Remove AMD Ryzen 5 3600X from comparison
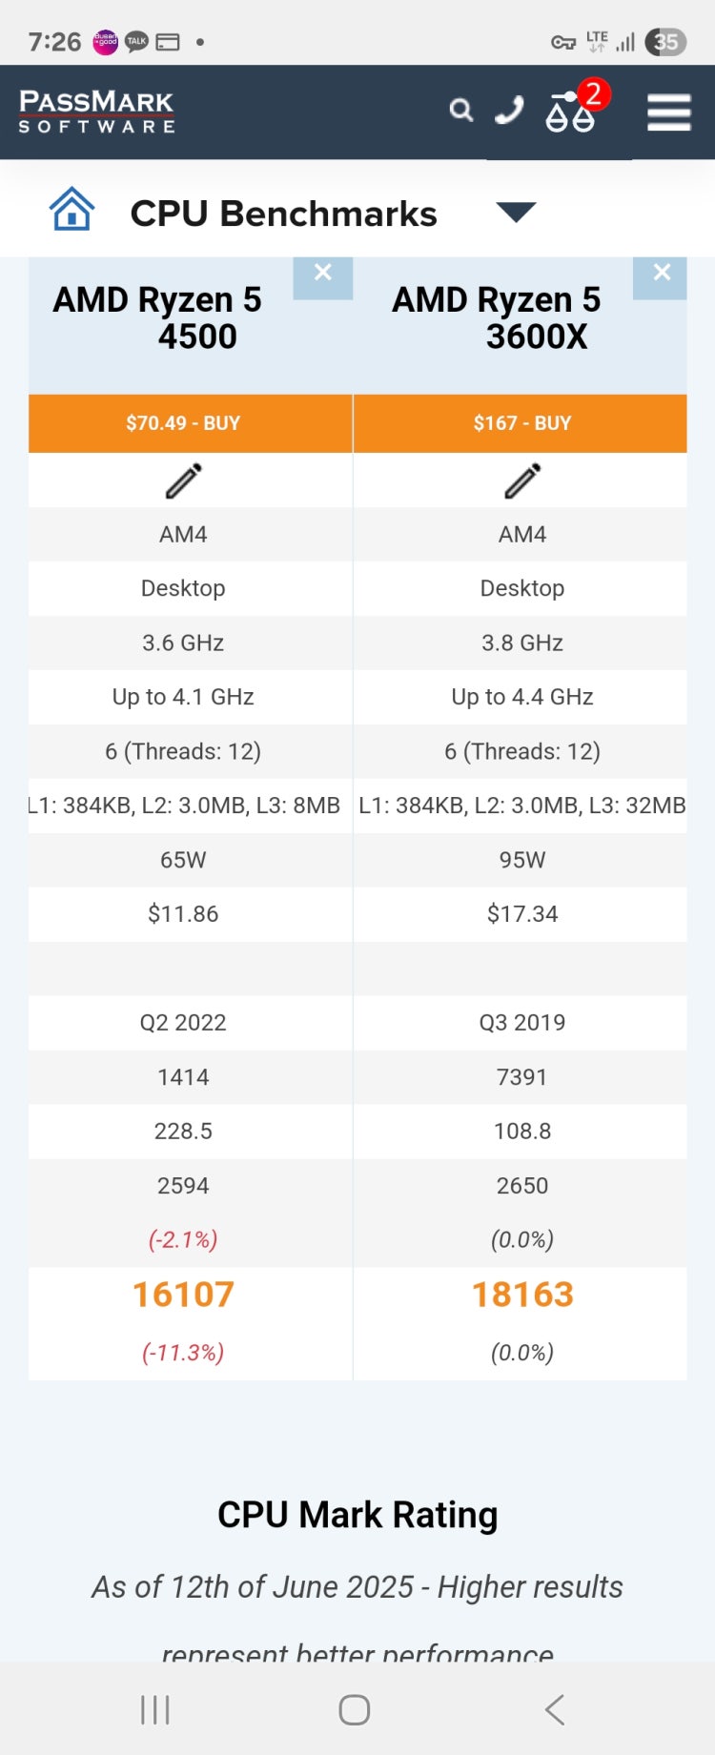 (x=662, y=275)
